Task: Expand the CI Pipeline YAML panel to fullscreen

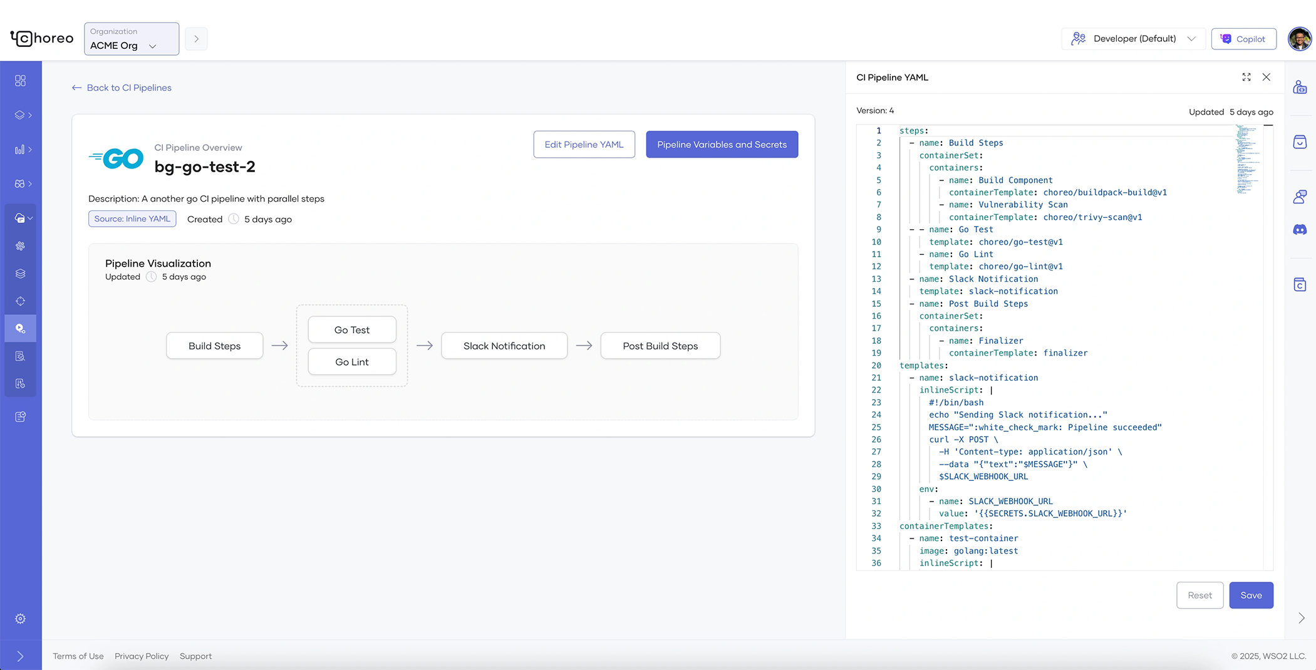Action: point(1246,77)
